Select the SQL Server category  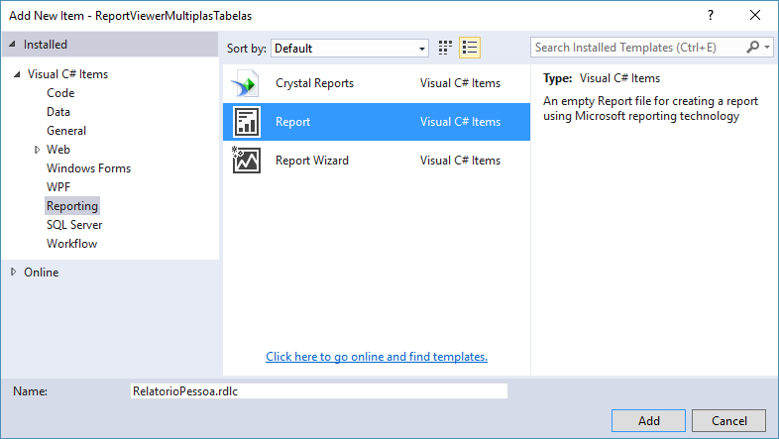point(74,225)
